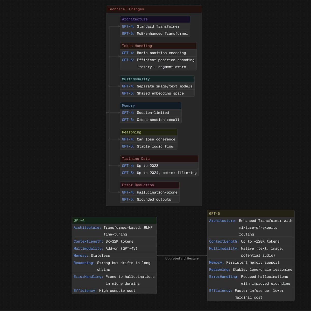
Task: Select Efficiency High compute cost row
Action: pyautogui.click(x=114, y=291)
